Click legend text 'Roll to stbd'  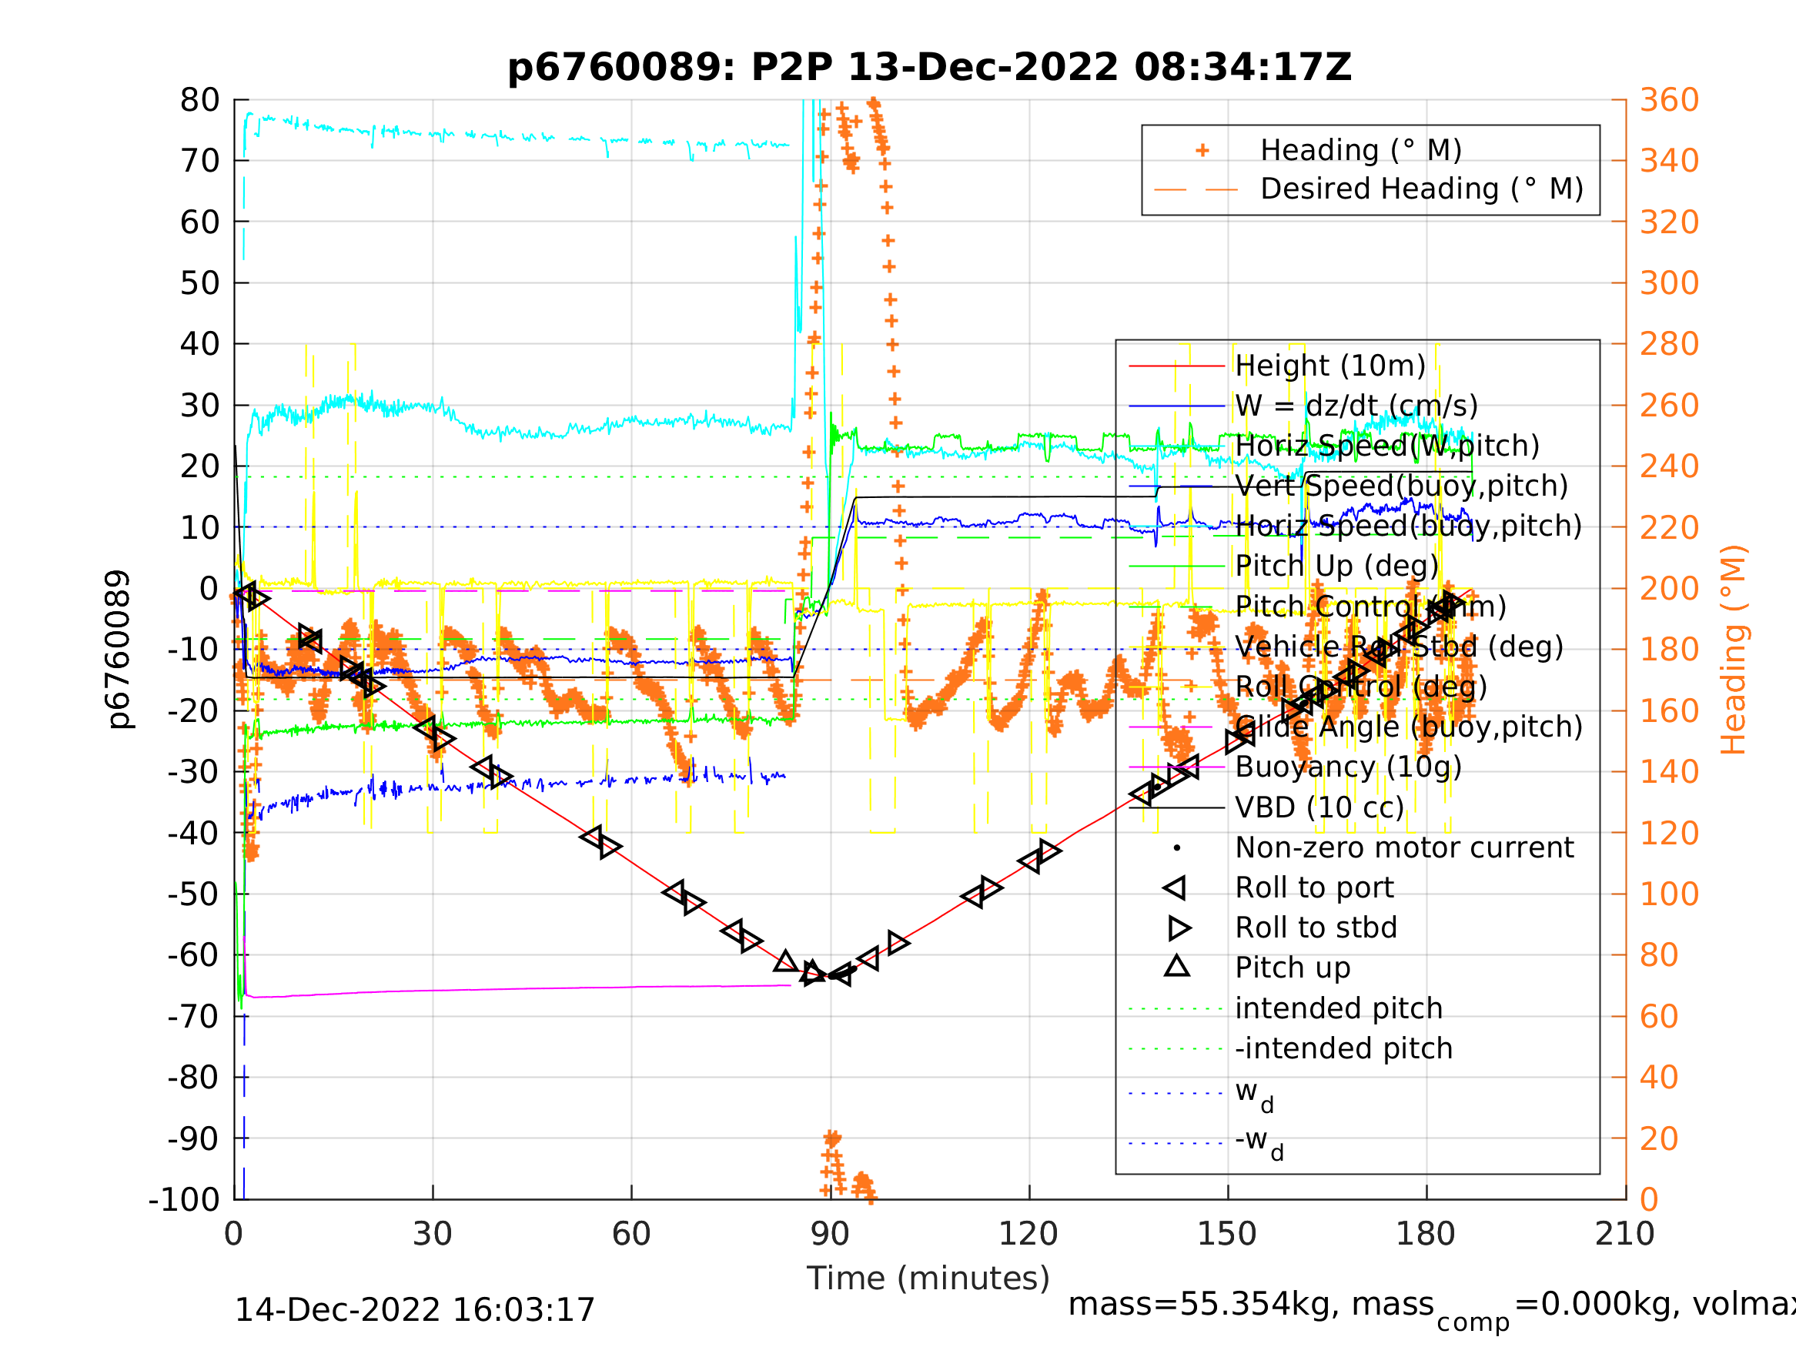pyautogui.click(x=1316, y=928)
